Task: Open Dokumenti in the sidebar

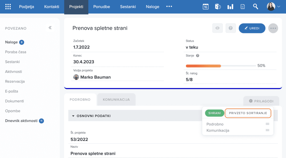Action: tap(15, 101)
